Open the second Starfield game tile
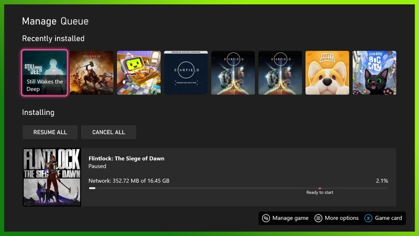The image size is (419, 236). (x=280, y=73)
